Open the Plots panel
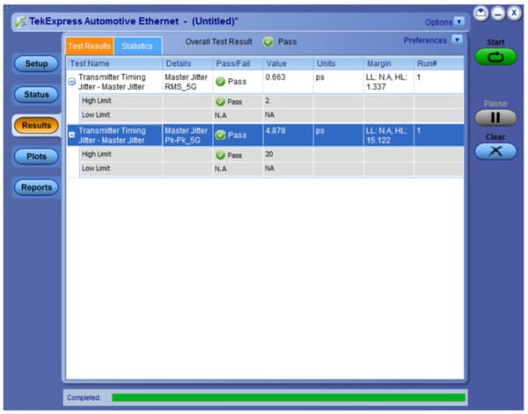Screen dimensions: 528x414 (36, 156)
